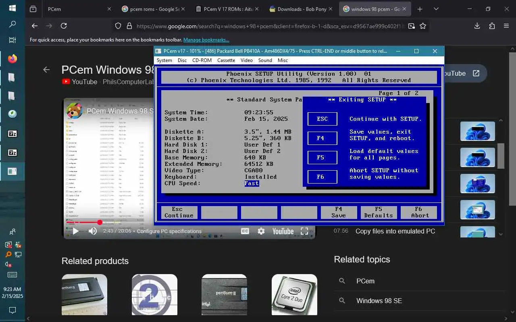Open the People icon on taskbar
Screen dimensions: 516x322
(12, 232)
